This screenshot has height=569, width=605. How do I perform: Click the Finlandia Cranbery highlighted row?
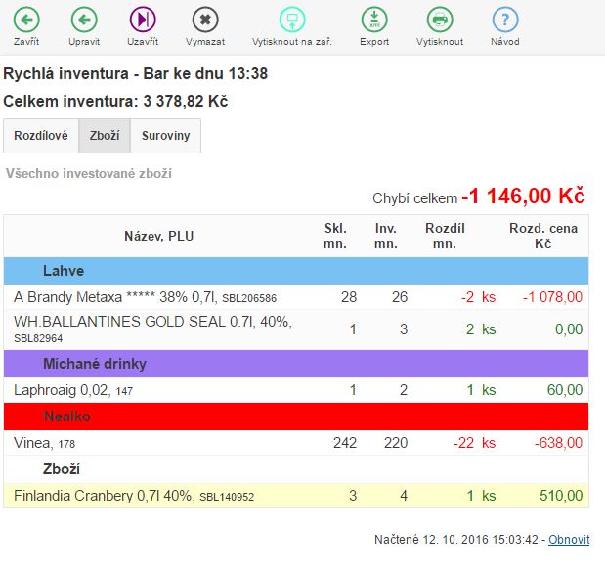coord(147,496)
